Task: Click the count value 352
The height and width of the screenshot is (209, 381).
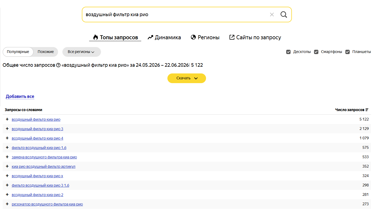Action: coord(366,166)
